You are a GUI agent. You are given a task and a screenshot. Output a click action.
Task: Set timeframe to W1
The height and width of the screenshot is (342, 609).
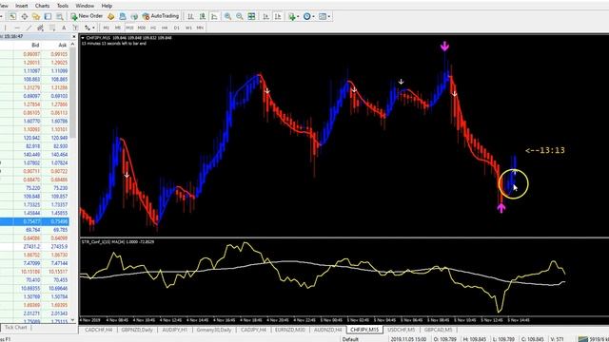[188, 28]
